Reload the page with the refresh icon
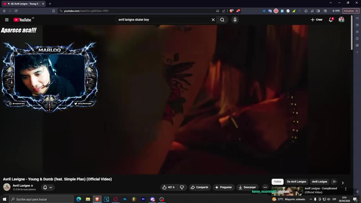The width and height of the screenshot is (361, 203). pyautogui.click(x=16, y=11)
